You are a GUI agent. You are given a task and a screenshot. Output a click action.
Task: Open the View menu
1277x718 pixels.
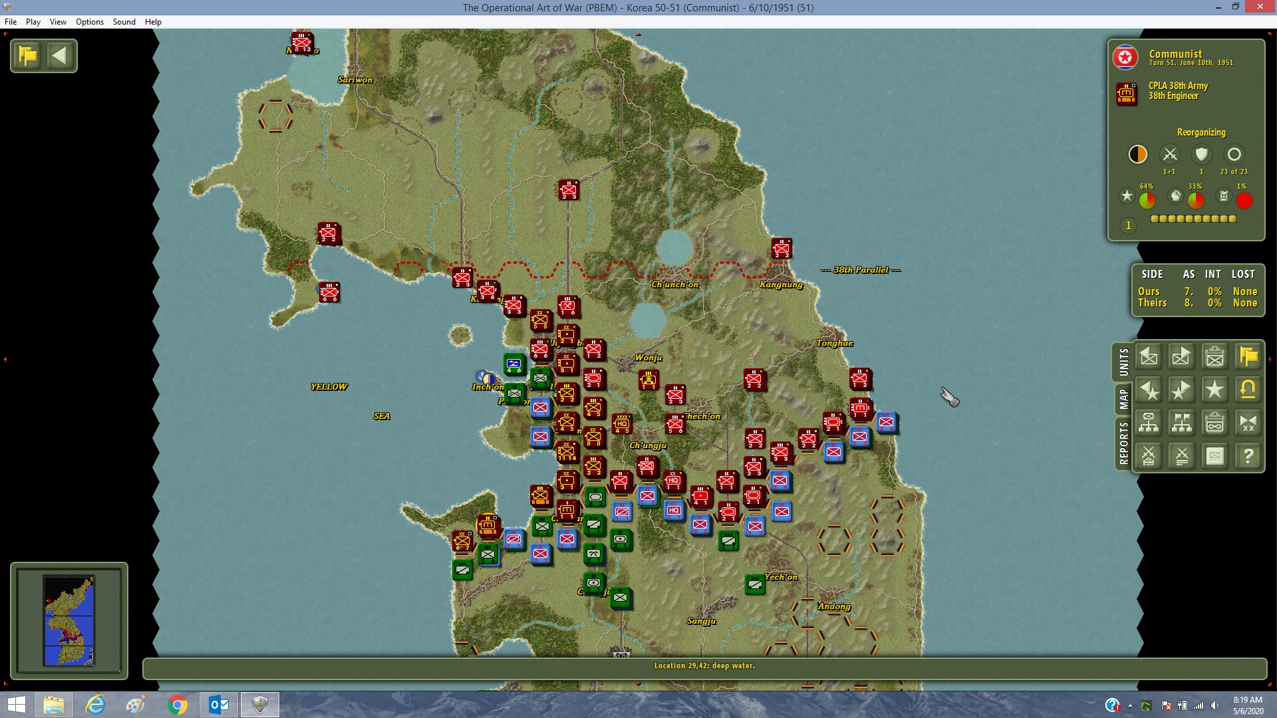click(58, 22)
